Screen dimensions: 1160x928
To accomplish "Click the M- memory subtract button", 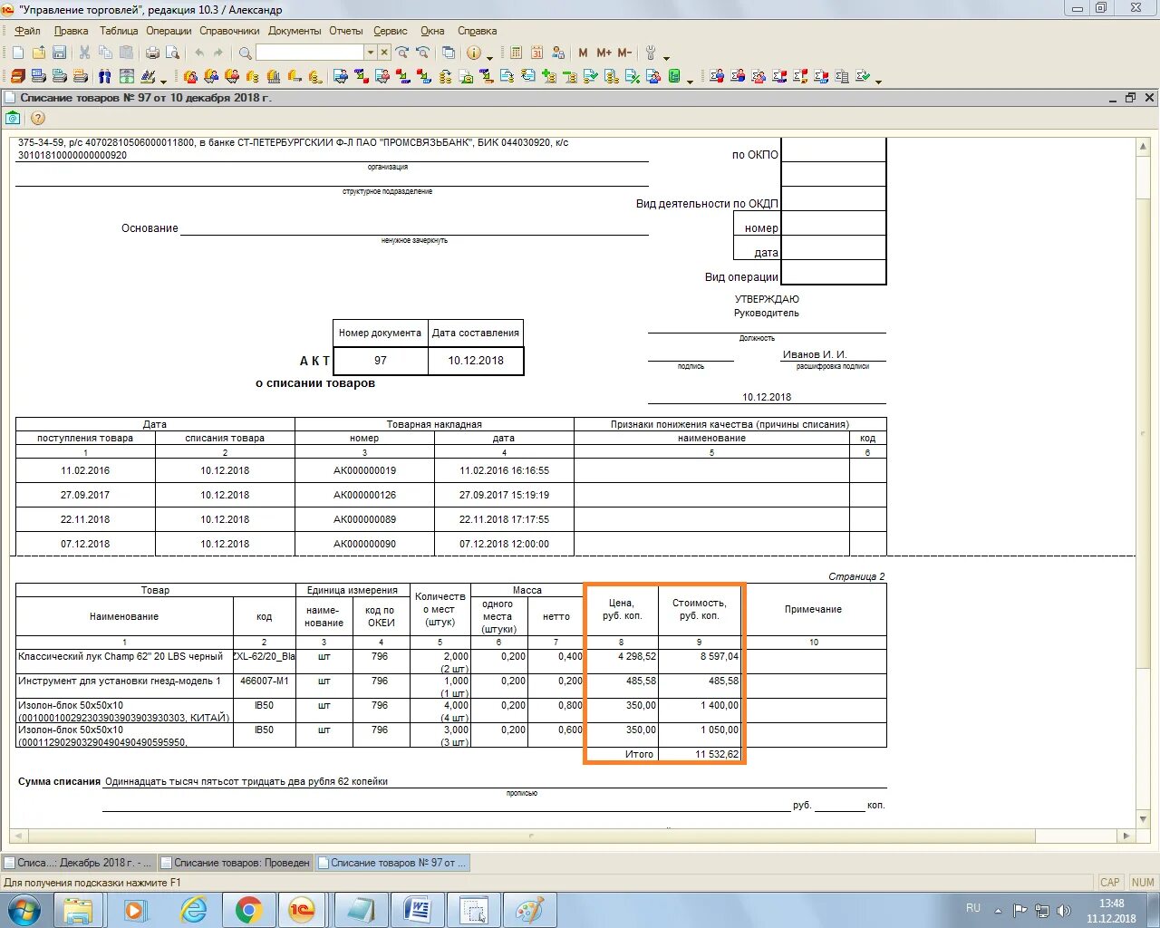I will 624,53.
